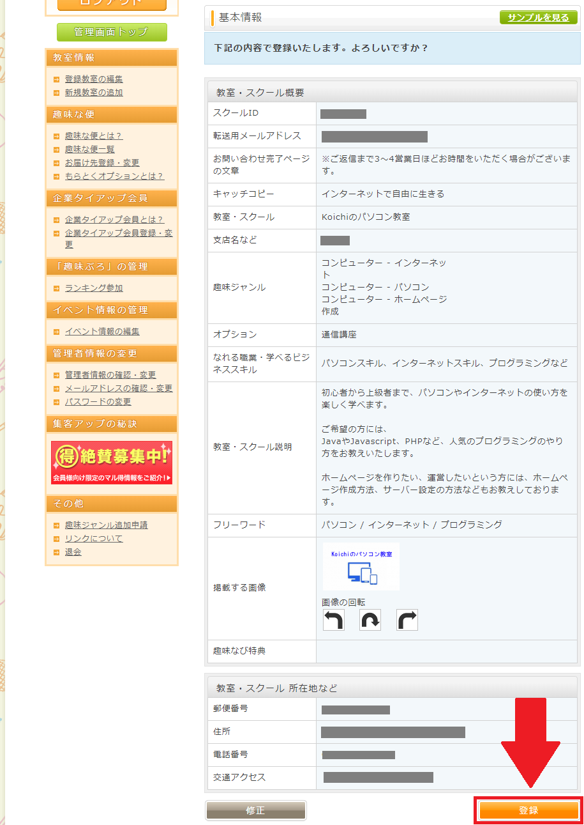
Task: Open 管理者情報の確認・変更 link
Action: click(110, 375)
